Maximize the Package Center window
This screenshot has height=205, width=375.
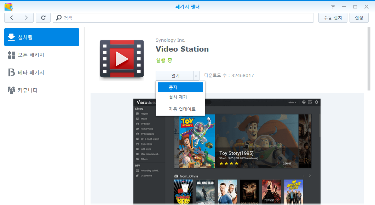pos(355,7)
